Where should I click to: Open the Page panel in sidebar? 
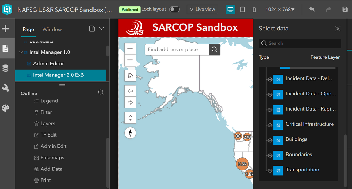pyautogui.click(x=6, y=49)
